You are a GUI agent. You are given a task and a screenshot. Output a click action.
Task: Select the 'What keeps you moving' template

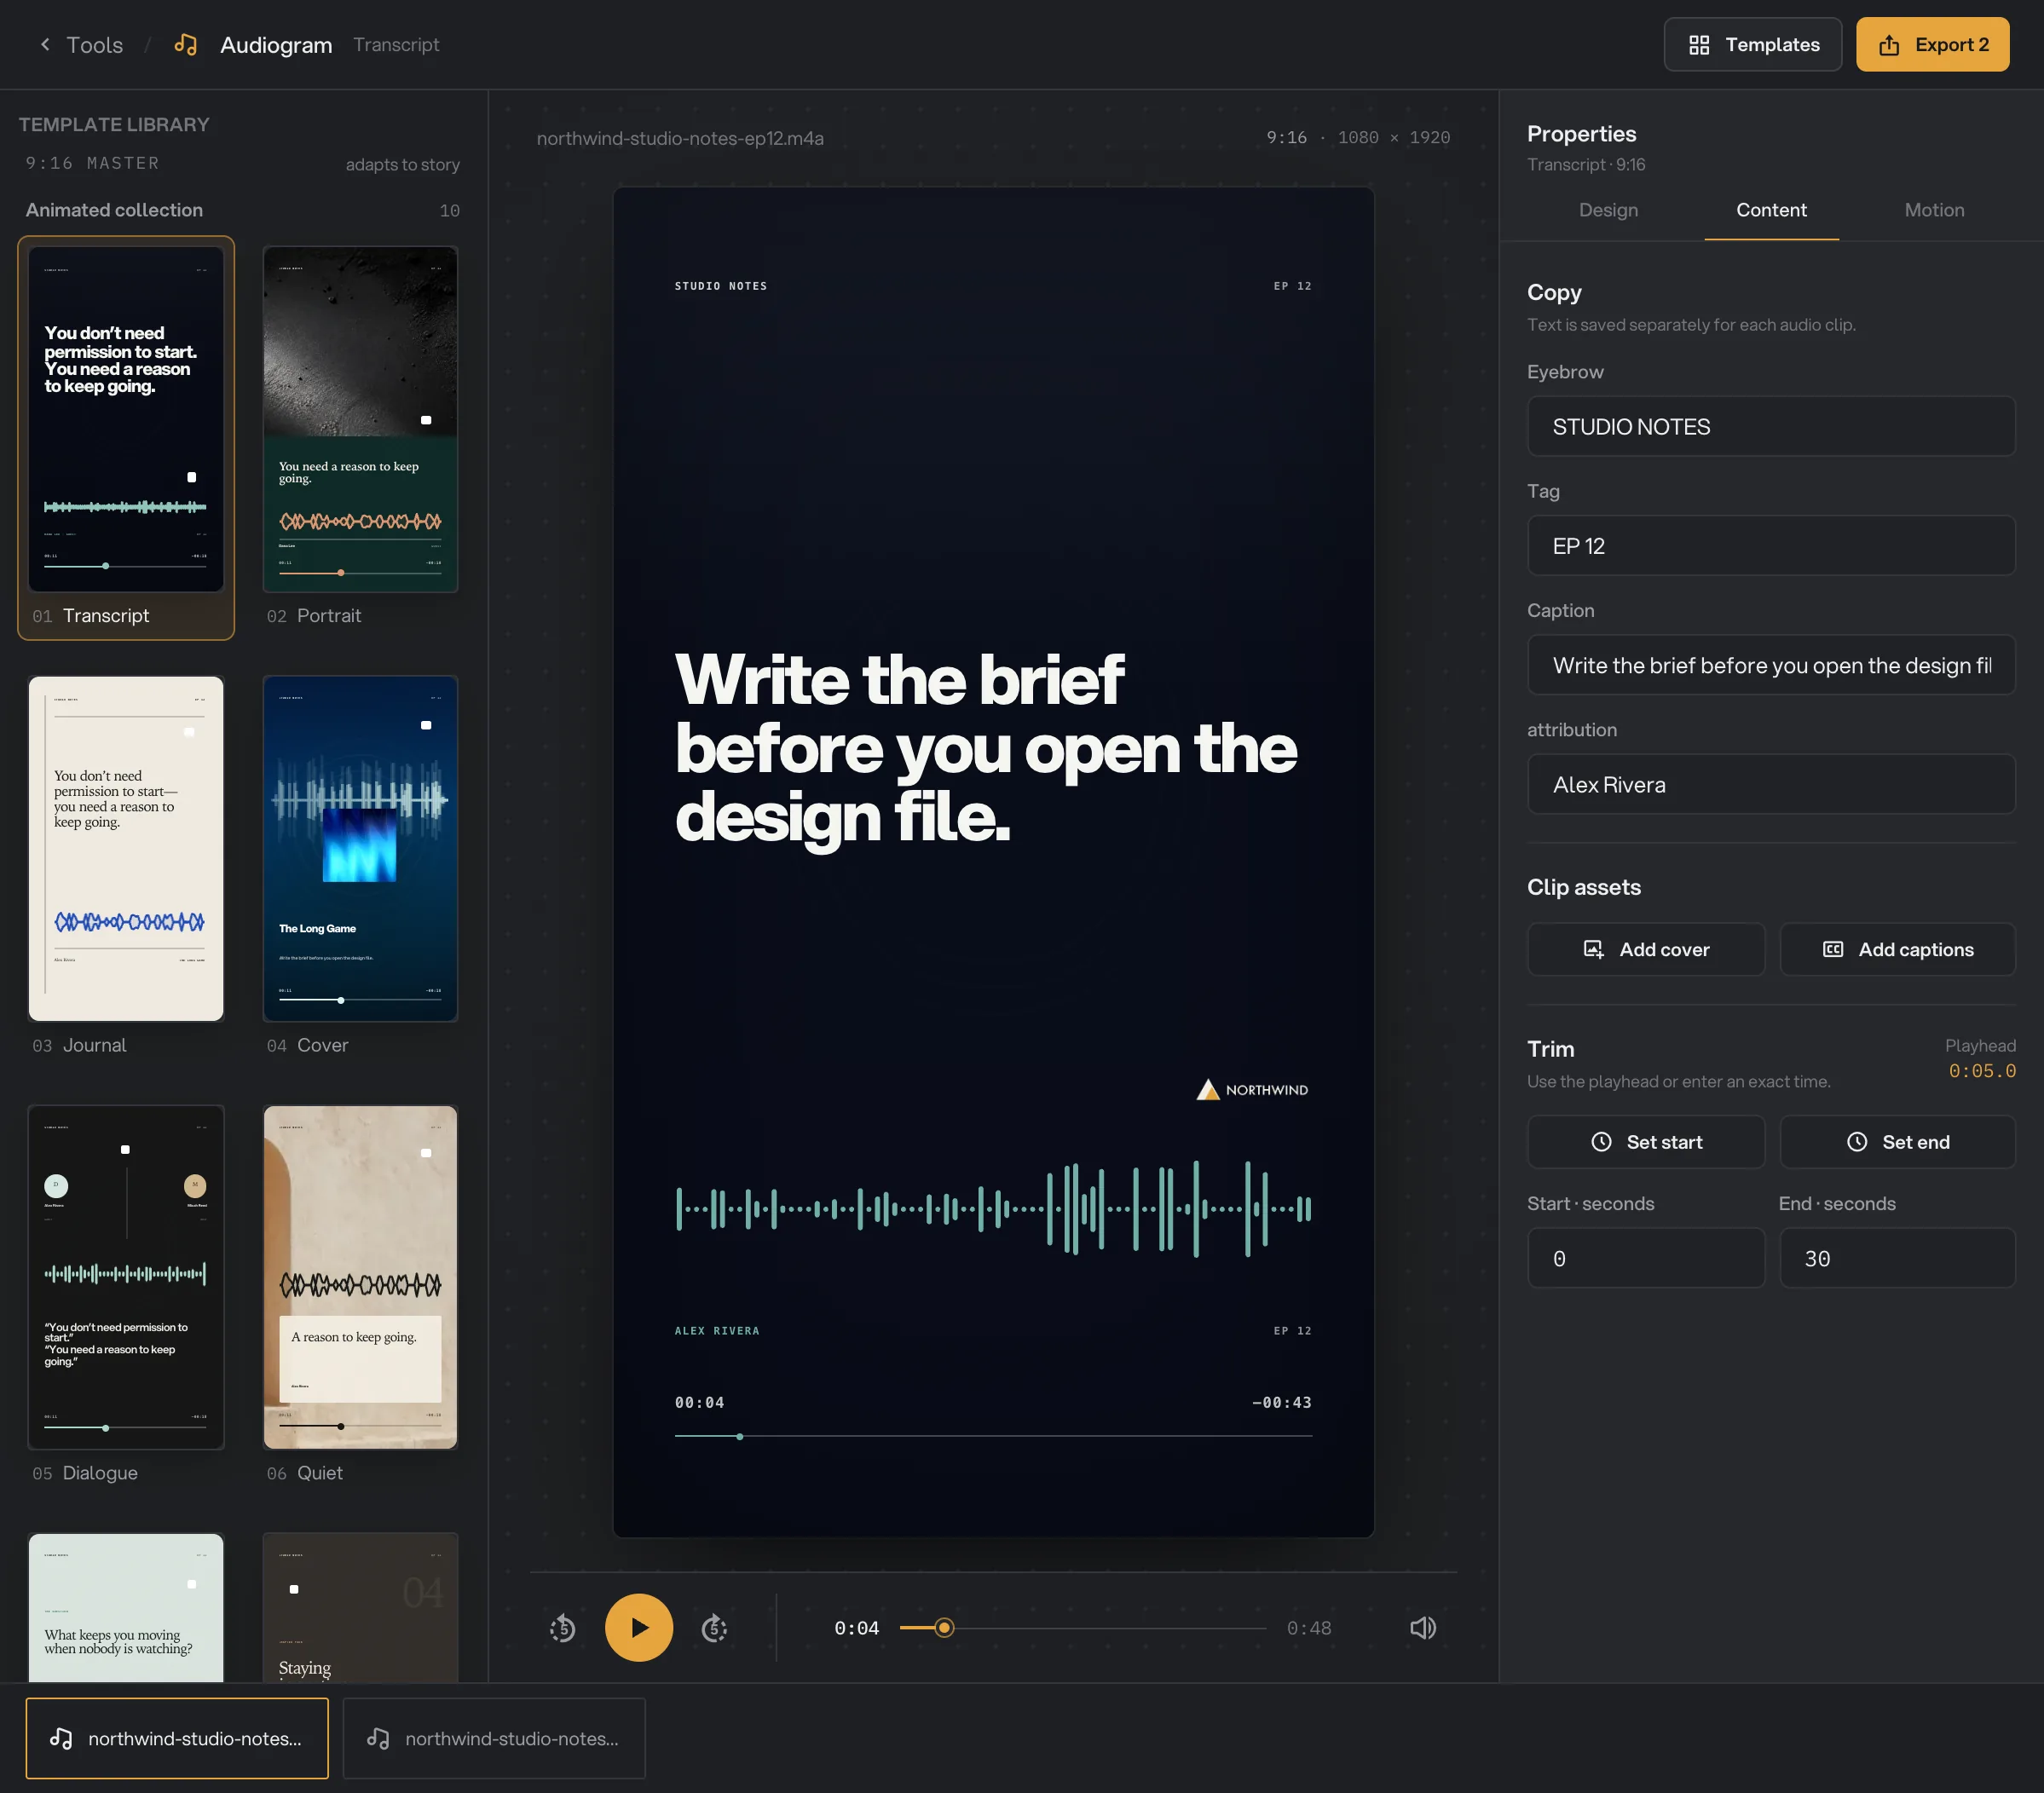point(126,1606)
